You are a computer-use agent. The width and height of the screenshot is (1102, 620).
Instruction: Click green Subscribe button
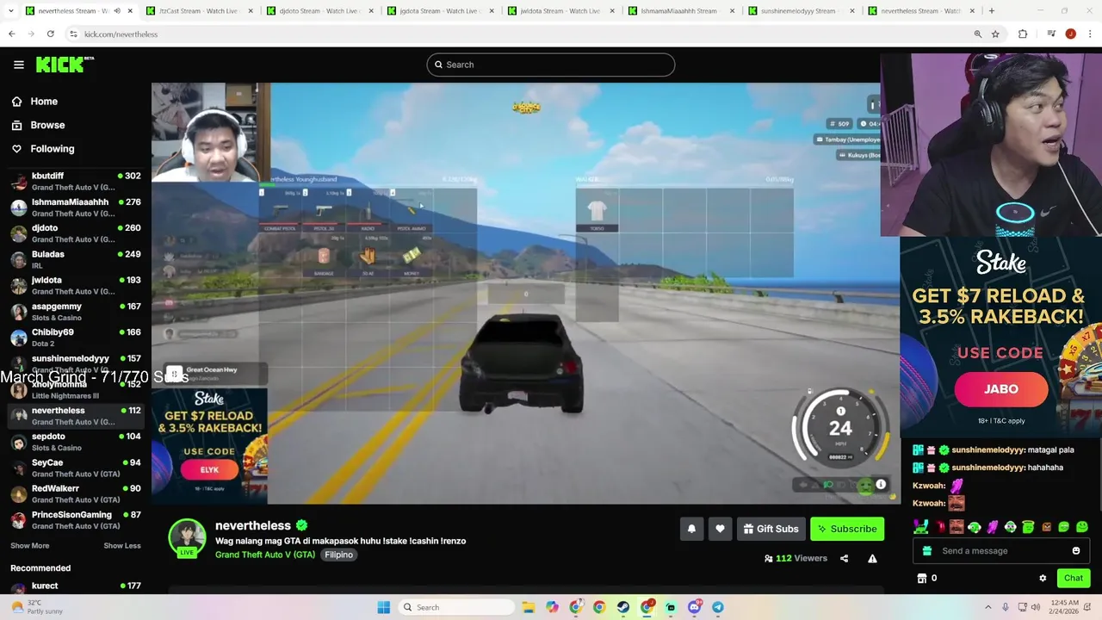tap(847, 529)
